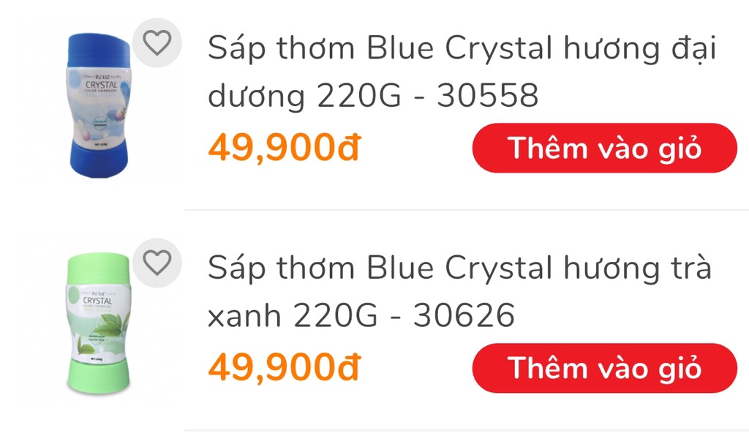Select the 49,900đ price of green tea item
Viewport: 749px width, 436px height.
tap(285, 367)
